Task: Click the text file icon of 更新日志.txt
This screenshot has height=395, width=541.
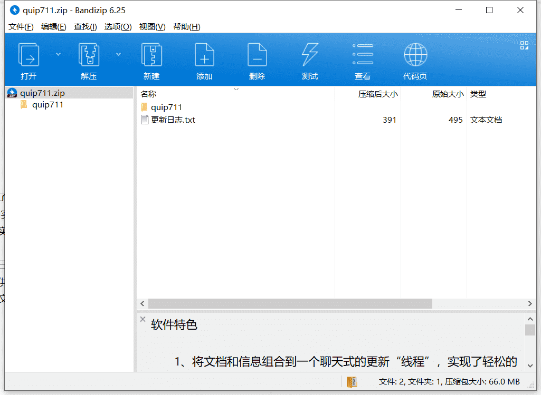Action: [x=145, y=120]
